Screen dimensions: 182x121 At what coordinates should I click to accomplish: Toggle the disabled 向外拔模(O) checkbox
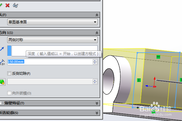pos(9,93)
